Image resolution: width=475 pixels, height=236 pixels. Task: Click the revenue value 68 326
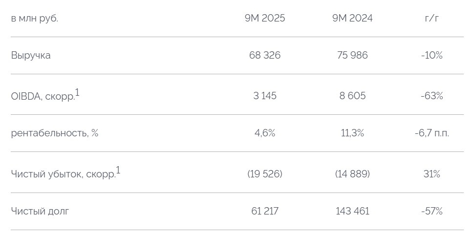pos(265,55)
